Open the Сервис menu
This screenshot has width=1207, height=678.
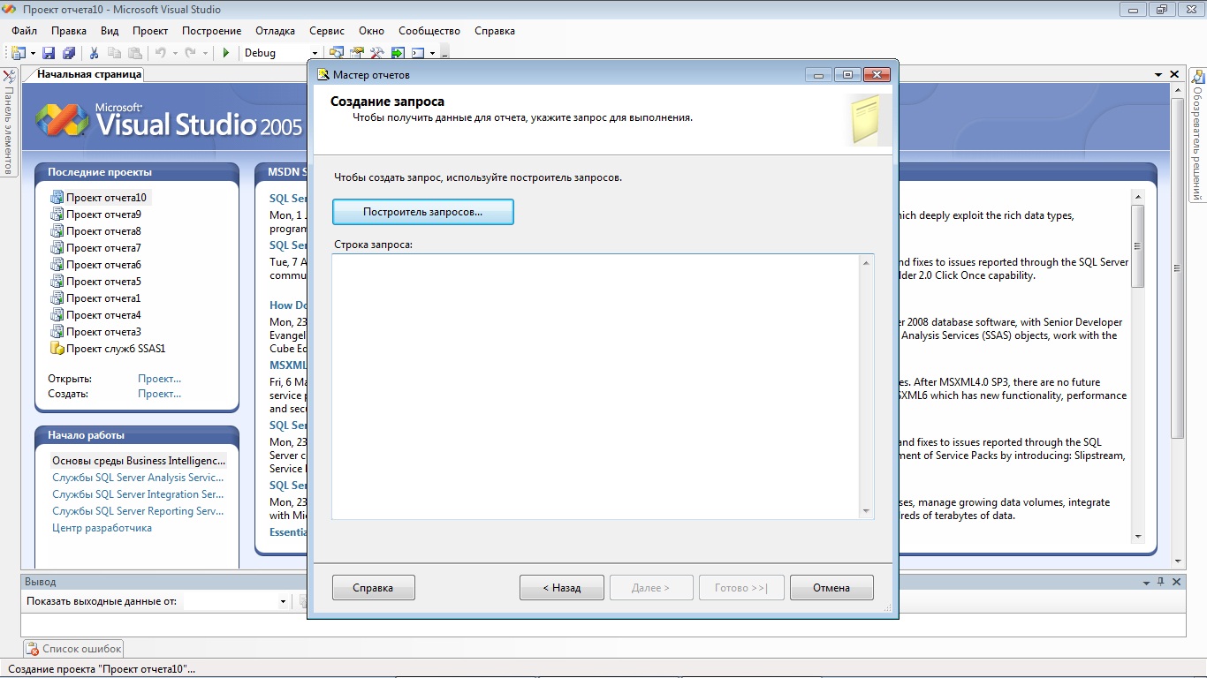tap(327, 31)
